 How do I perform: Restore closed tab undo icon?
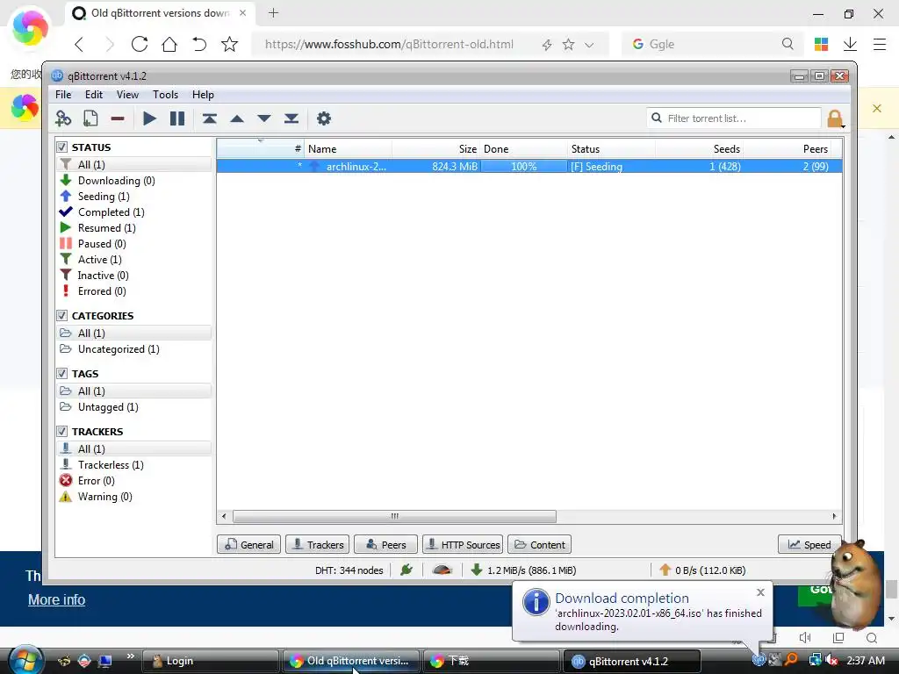tap(199, 44)
